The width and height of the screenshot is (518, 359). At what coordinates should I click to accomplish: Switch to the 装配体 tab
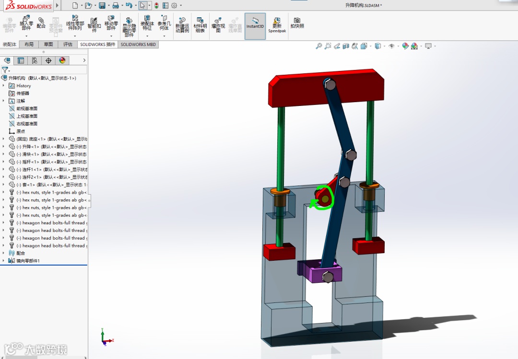[x=10, y=44]
